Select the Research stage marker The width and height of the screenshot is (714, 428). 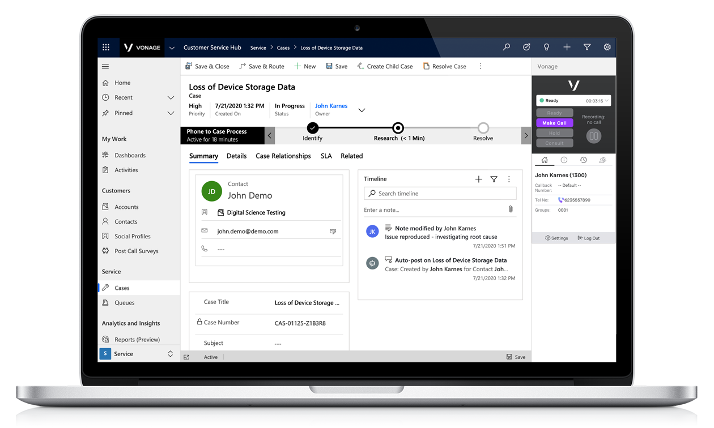pos(398,128)
